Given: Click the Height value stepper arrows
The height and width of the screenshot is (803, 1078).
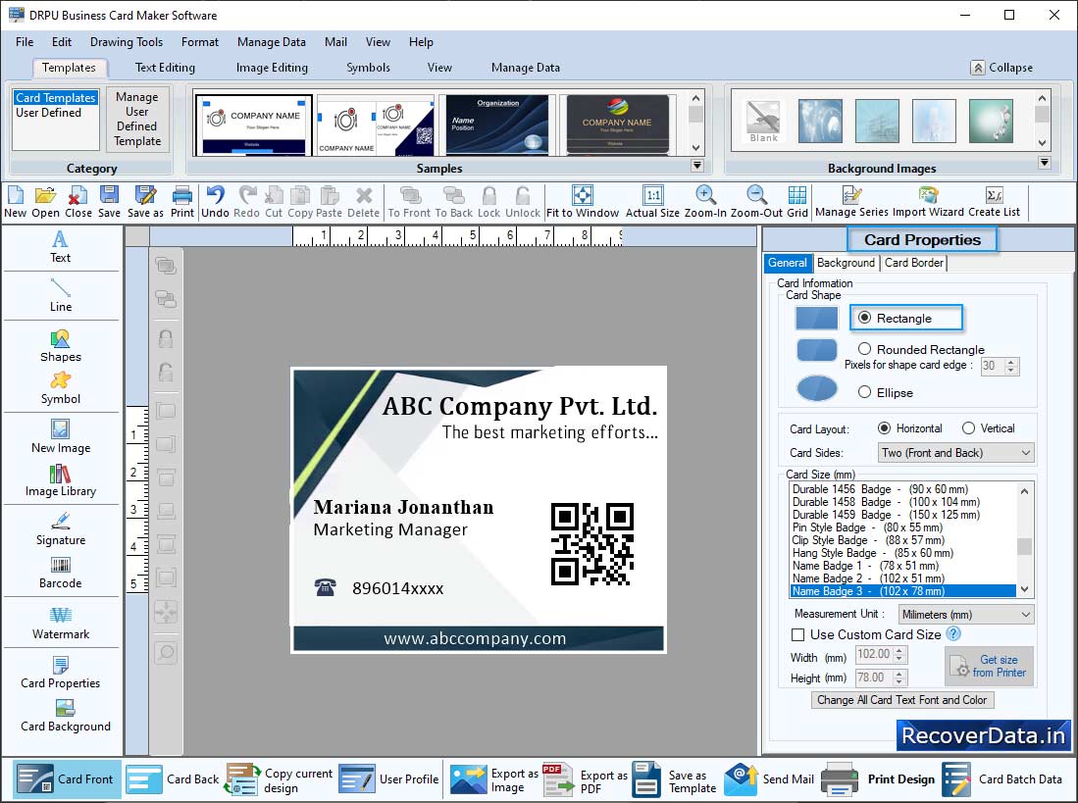Looking at the screenshot, I should click(x=899, y=678).
